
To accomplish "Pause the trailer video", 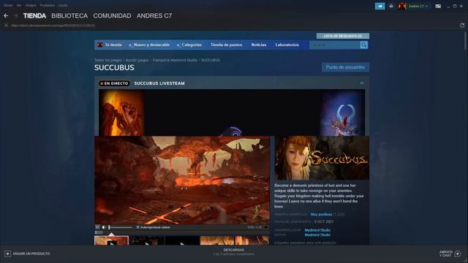I will [x=97, y=227].
